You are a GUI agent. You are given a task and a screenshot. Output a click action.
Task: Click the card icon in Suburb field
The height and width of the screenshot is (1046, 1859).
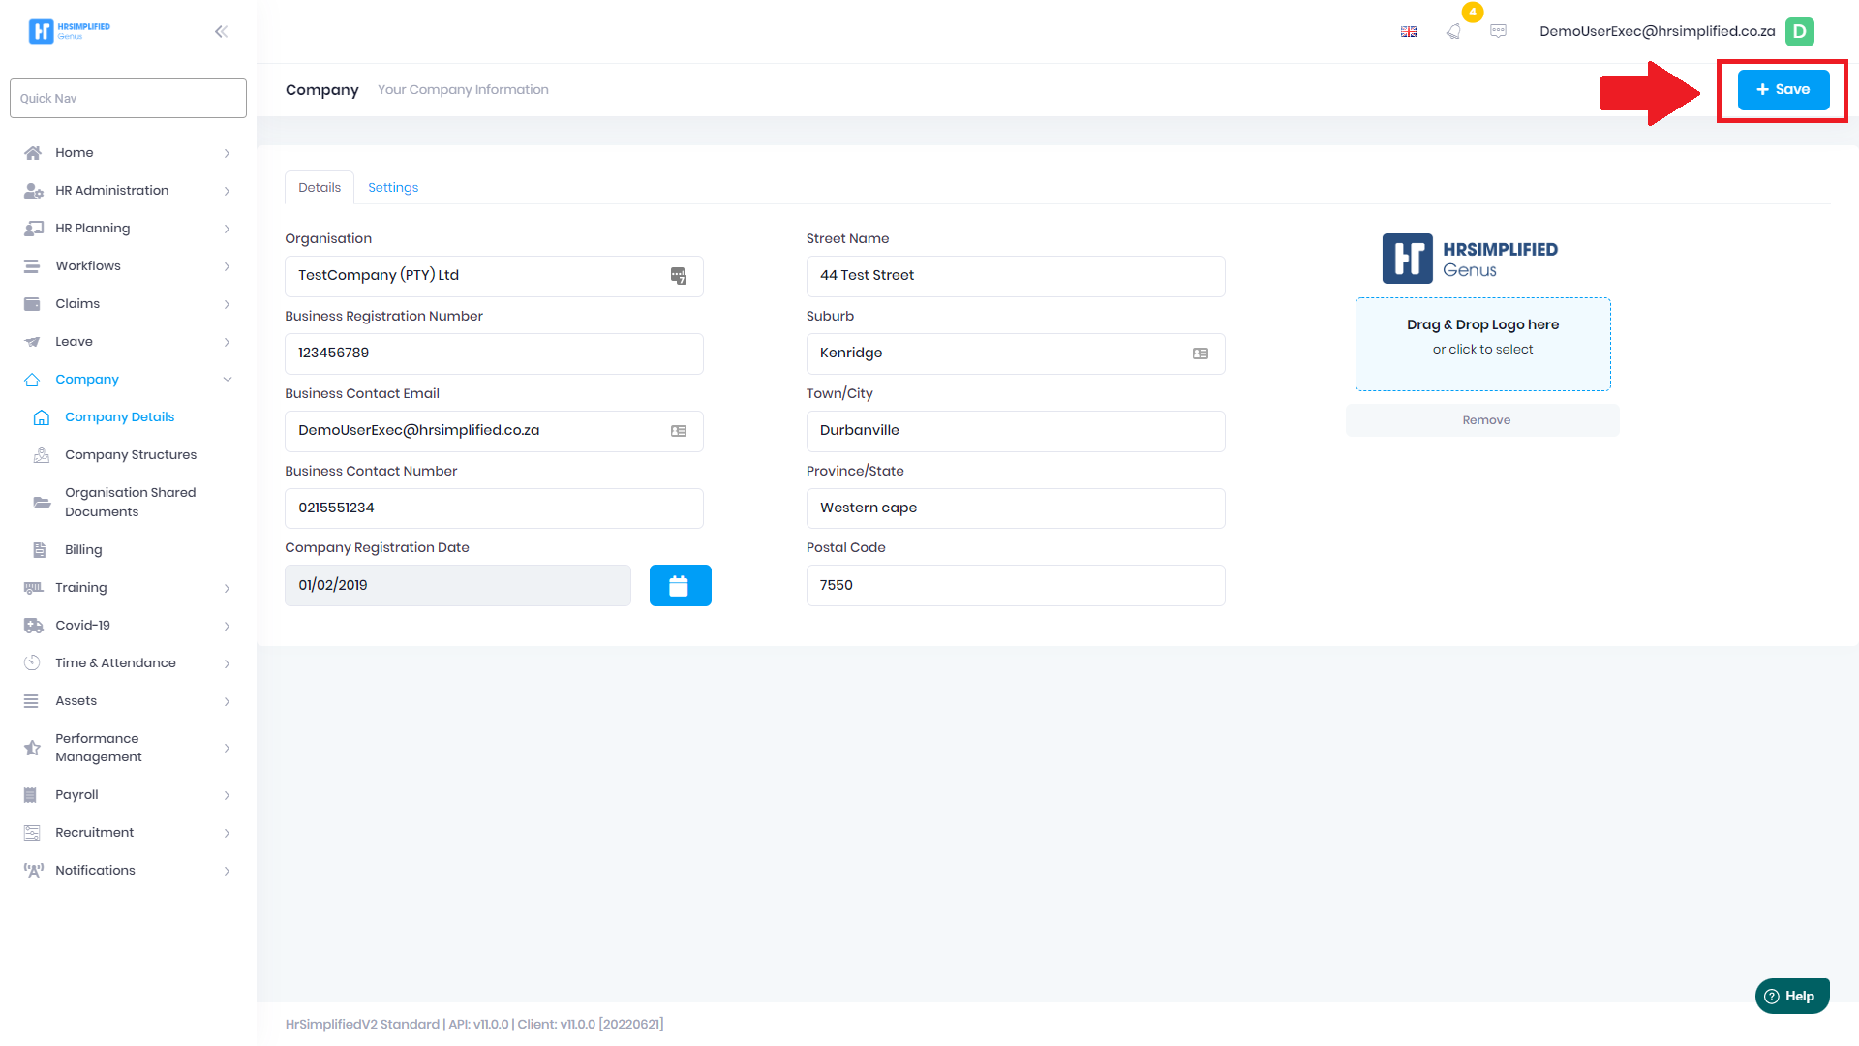point(1201,354)
